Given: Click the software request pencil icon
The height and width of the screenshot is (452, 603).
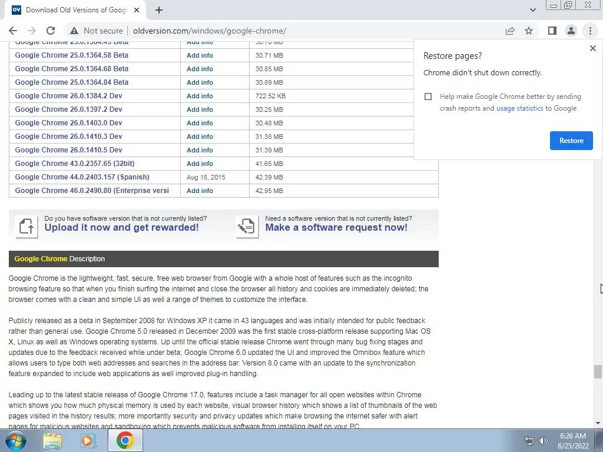Looking at the screenshot, I should pyautogui.click(x=247, y=227).
